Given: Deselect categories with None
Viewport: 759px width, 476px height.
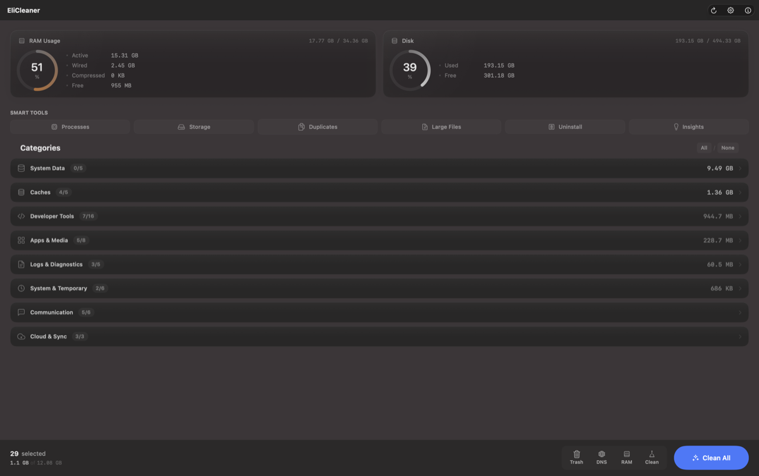Looking at the screenshot, I should click(x=728, y=148).
